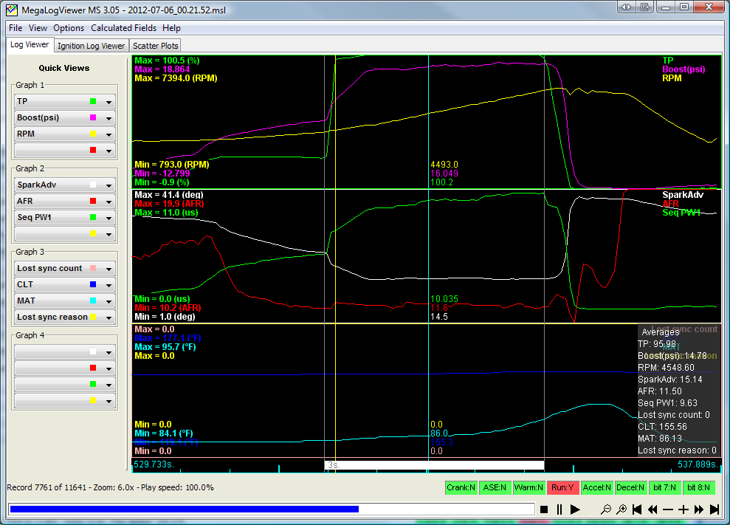Click the magenta swatch beside Boost(psi)
Screen dimensions: 730x525
92,118
